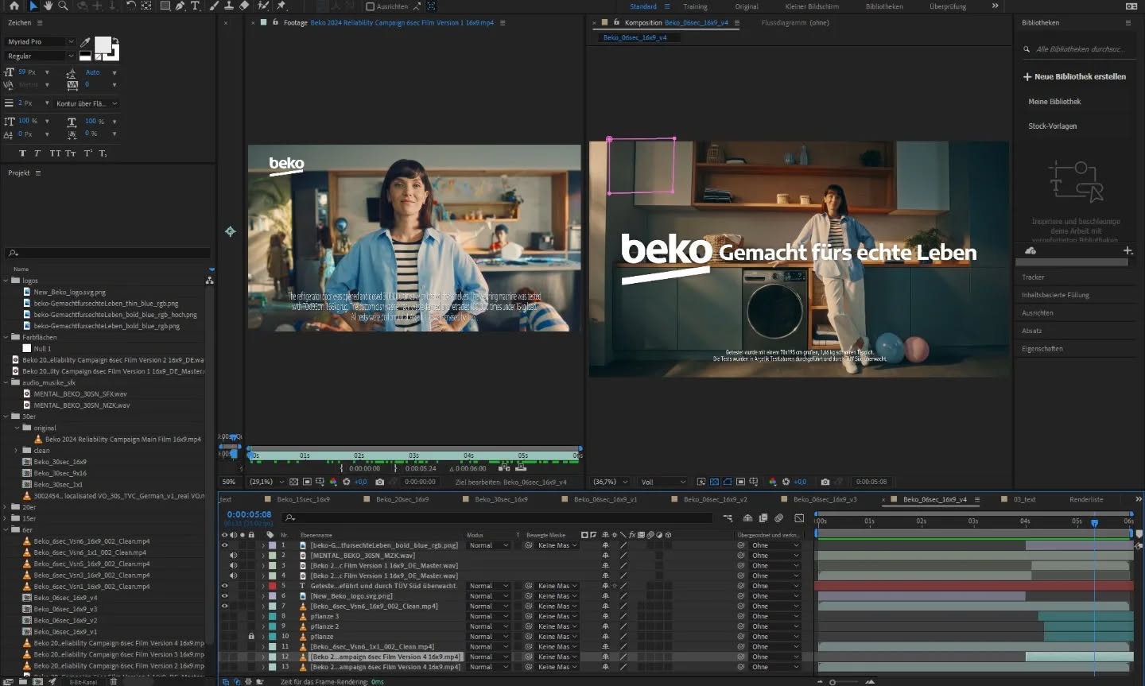Select the Type text tool

pos(195,6)
